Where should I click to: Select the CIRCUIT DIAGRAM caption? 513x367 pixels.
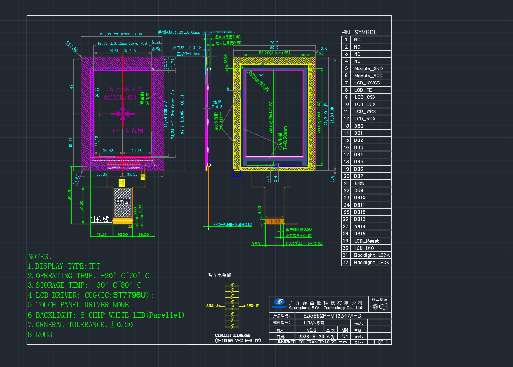click(x=233, y=335)
